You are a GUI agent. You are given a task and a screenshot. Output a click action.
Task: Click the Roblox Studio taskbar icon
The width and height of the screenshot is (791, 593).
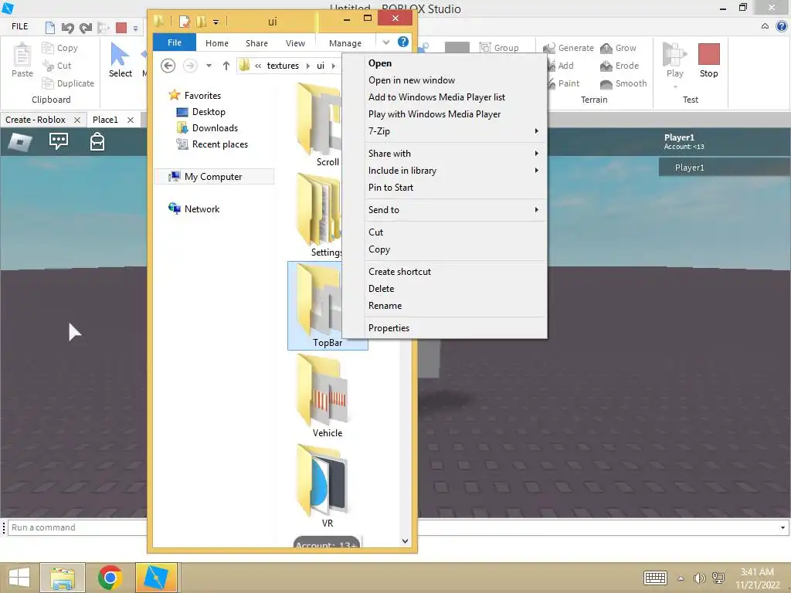[x=156, y=578]
